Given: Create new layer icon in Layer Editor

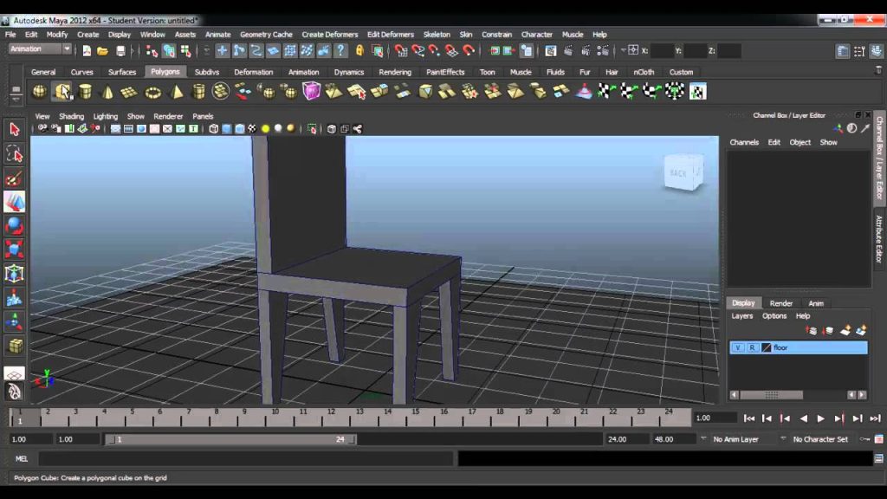Looking at the screenshot, I should coord(845,330).
